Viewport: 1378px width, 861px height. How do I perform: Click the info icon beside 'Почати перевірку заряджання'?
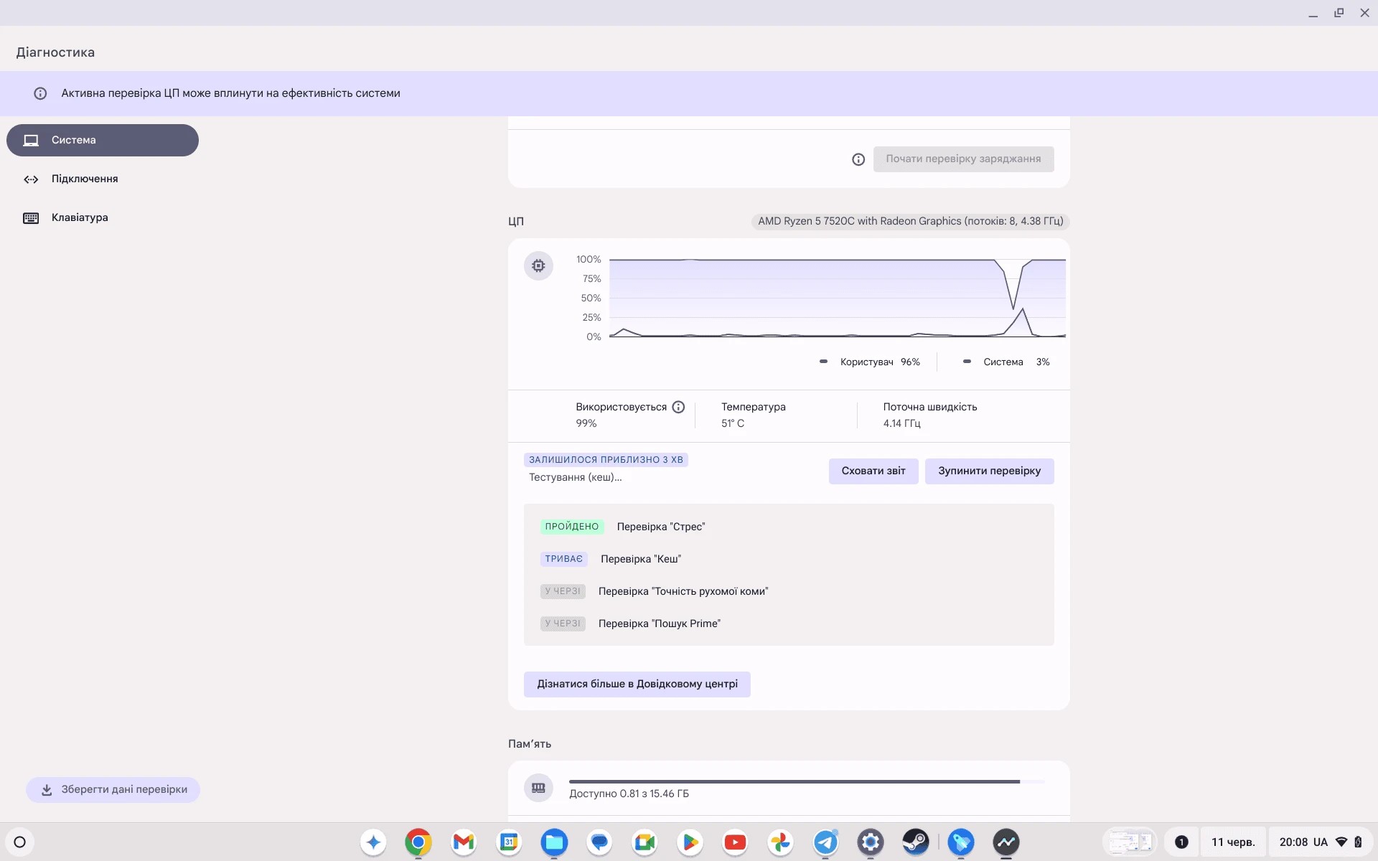click(858, 159)
